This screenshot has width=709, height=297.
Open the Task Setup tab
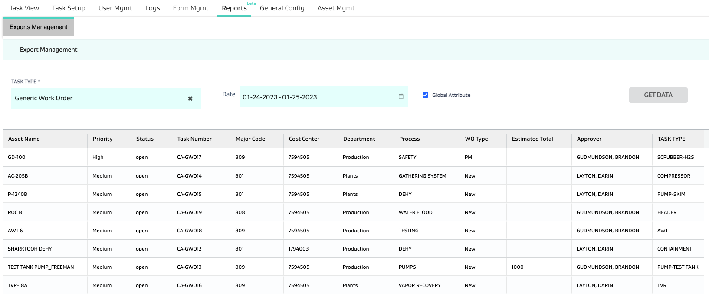pyautogui.click(x=69, y=8)
